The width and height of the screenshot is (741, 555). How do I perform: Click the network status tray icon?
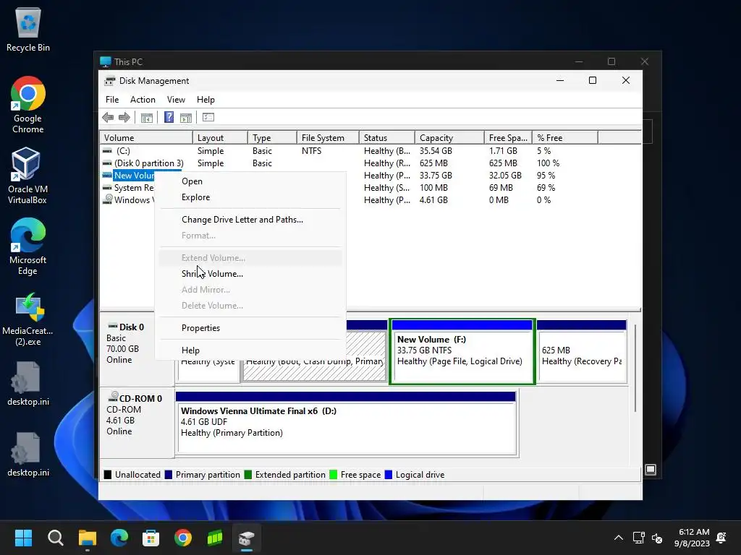coord(638,538)
